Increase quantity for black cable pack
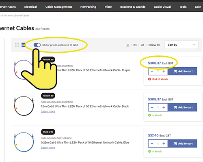203x162 pixels. click(x=164, y=107)
